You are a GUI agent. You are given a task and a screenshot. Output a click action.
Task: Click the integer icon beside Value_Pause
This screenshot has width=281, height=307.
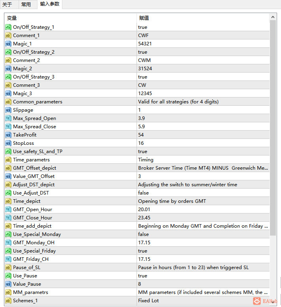[x=8, y=284]
